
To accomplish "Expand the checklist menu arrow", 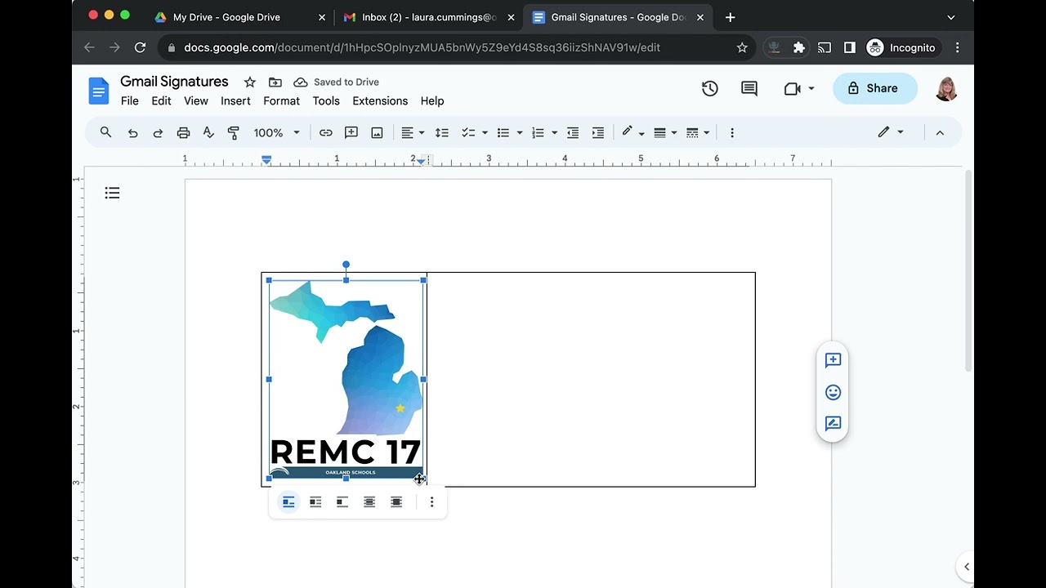I will point(485,132).
